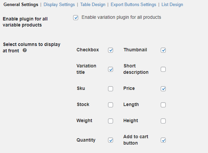This screenshot has height=153, width=208.
Task: Click the 'Variation title' label text
Action: (86, 69)
